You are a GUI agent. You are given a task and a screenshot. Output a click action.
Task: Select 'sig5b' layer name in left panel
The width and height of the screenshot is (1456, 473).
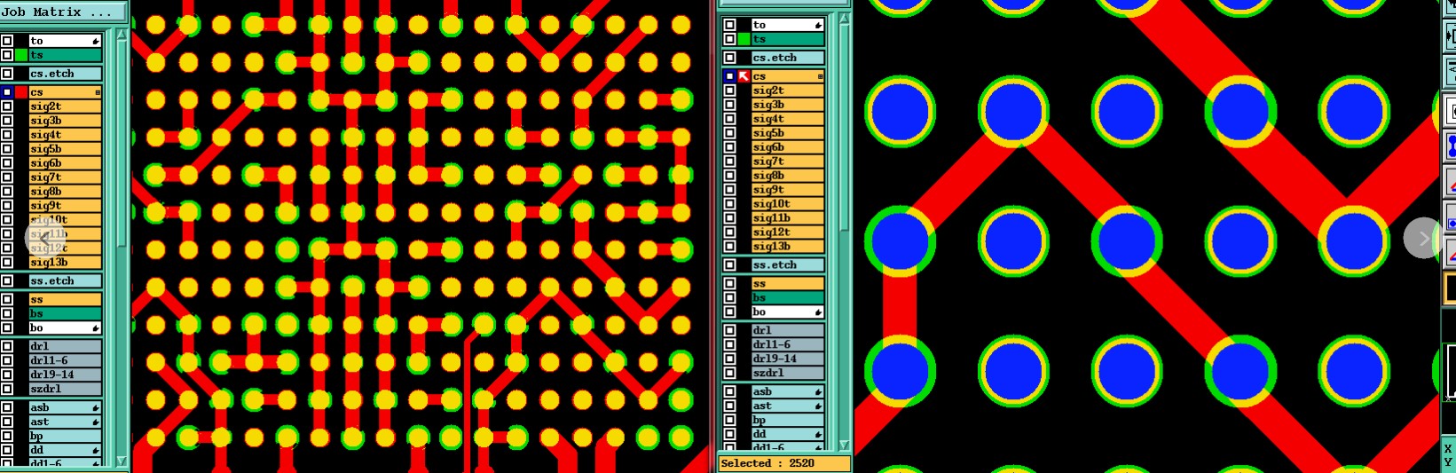pos(65,149)
